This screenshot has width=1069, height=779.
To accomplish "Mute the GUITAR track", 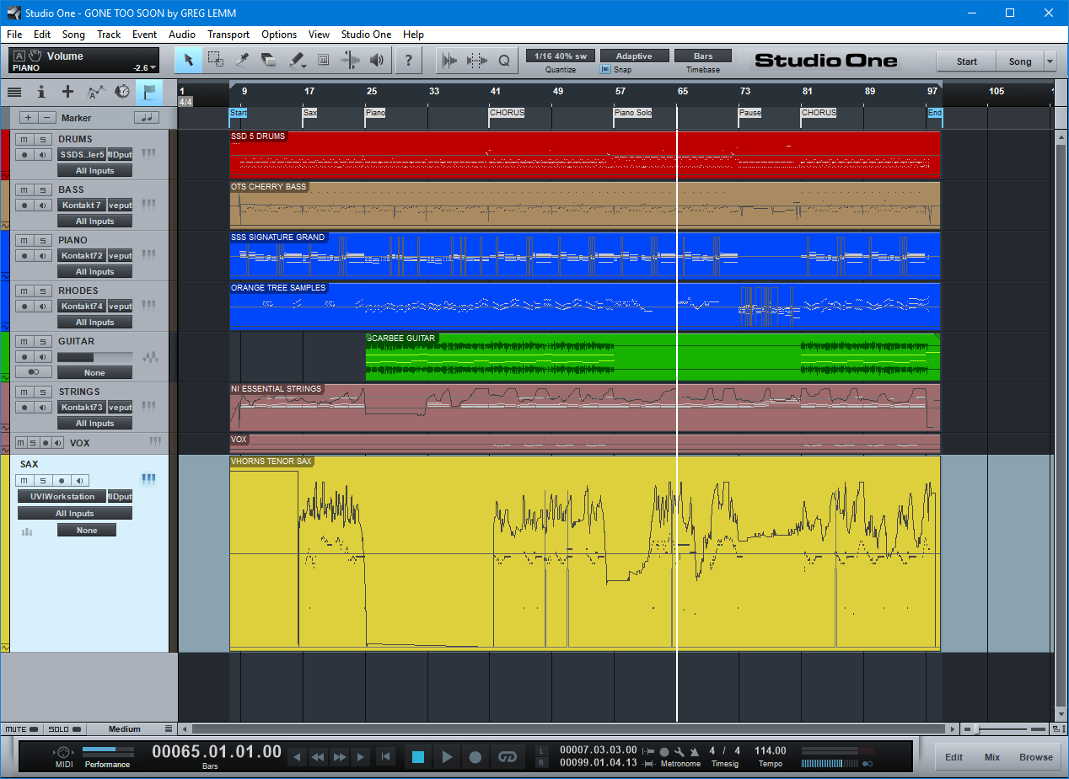I will [x=26, y=341].
